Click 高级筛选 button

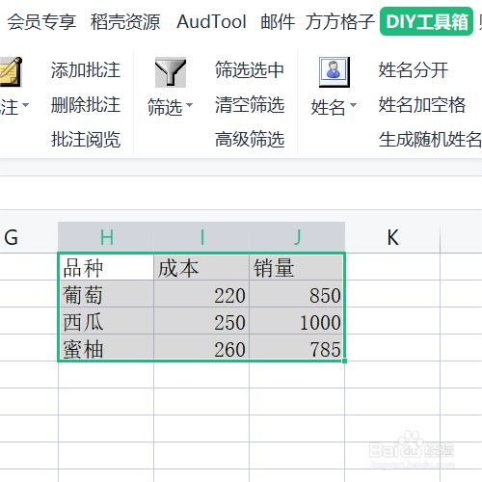point(250,140)
